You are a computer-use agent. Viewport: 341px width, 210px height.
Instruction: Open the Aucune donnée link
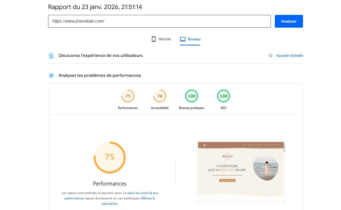click(x=289, y=56)
